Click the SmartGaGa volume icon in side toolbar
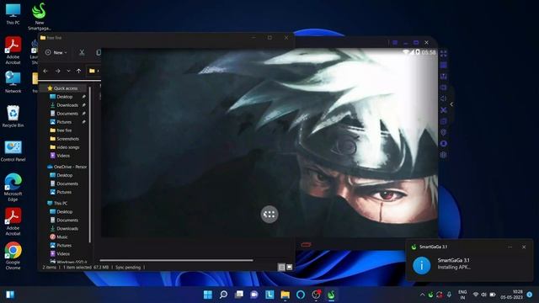The width and height of the screenshot is (539, 303). (444, 98)
